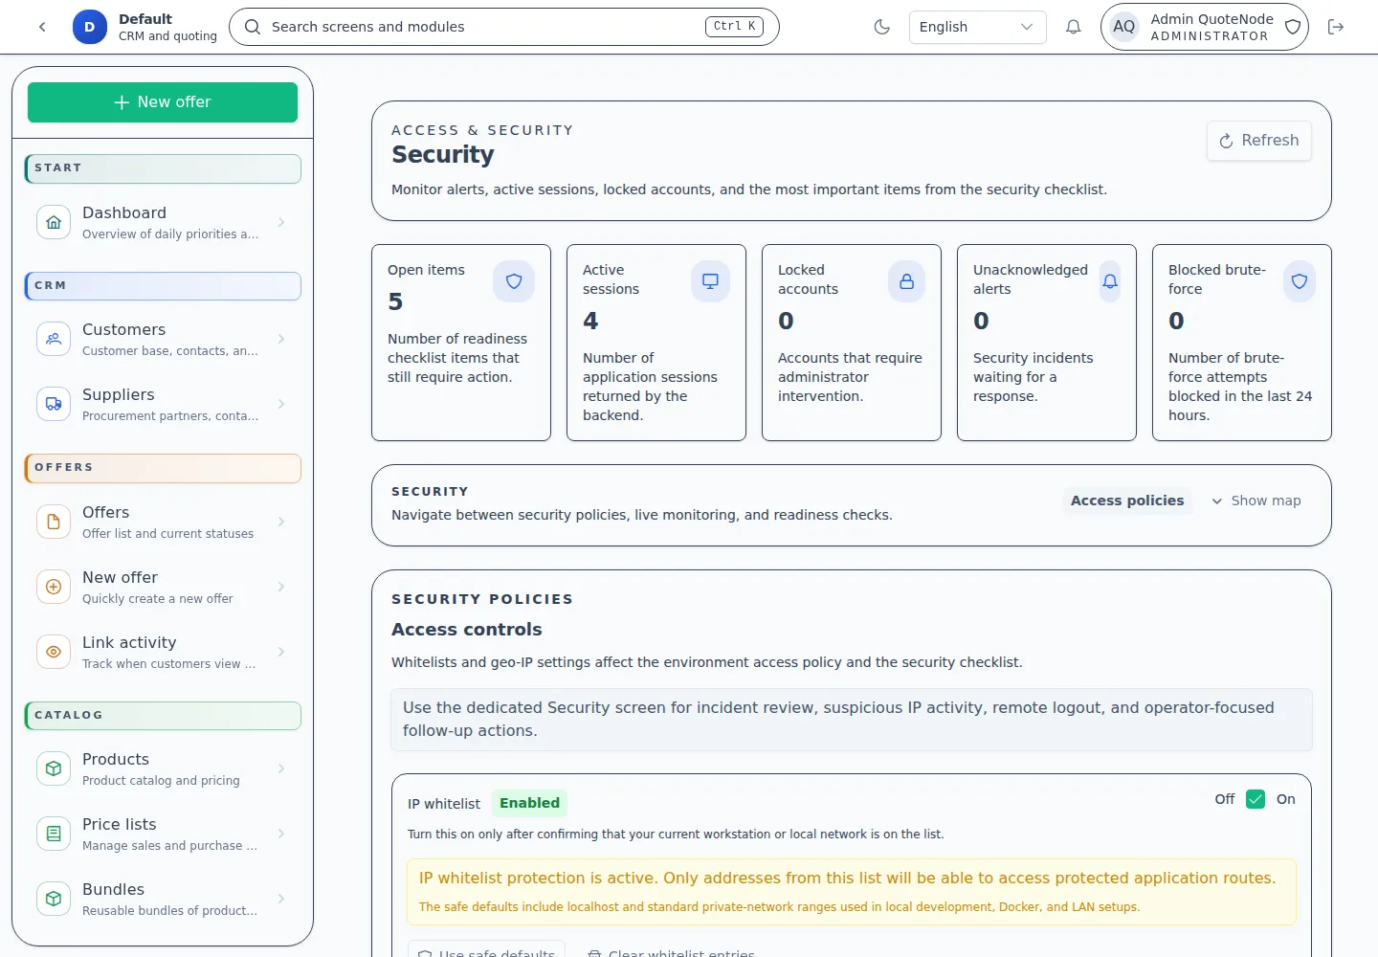
Task: Click the Suppliers truck icon
Action: click(x=54, y=404)
